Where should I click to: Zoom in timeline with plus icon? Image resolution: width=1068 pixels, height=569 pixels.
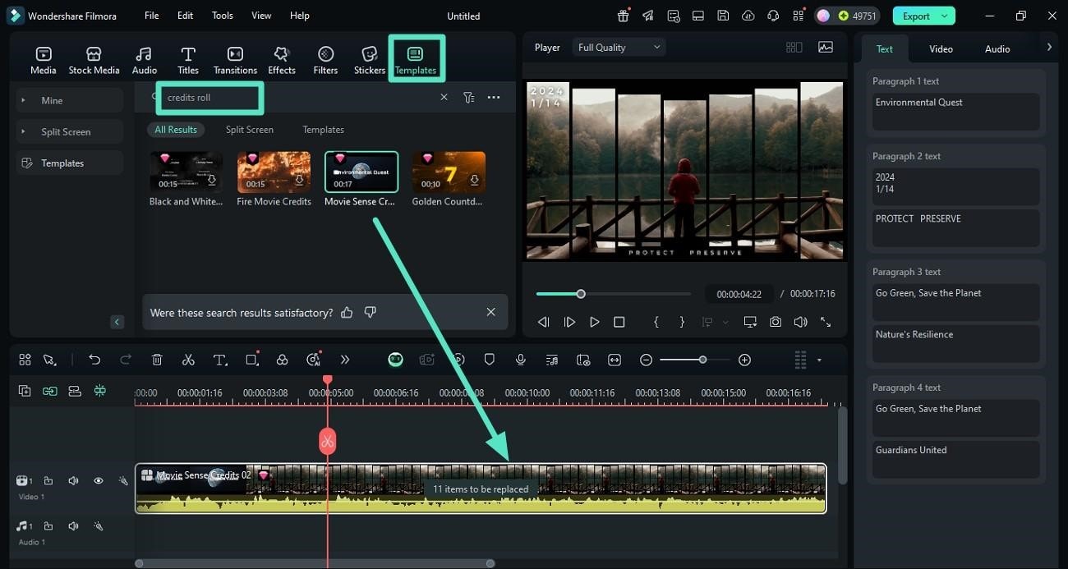pyautogui.click(x=744, y=360)
